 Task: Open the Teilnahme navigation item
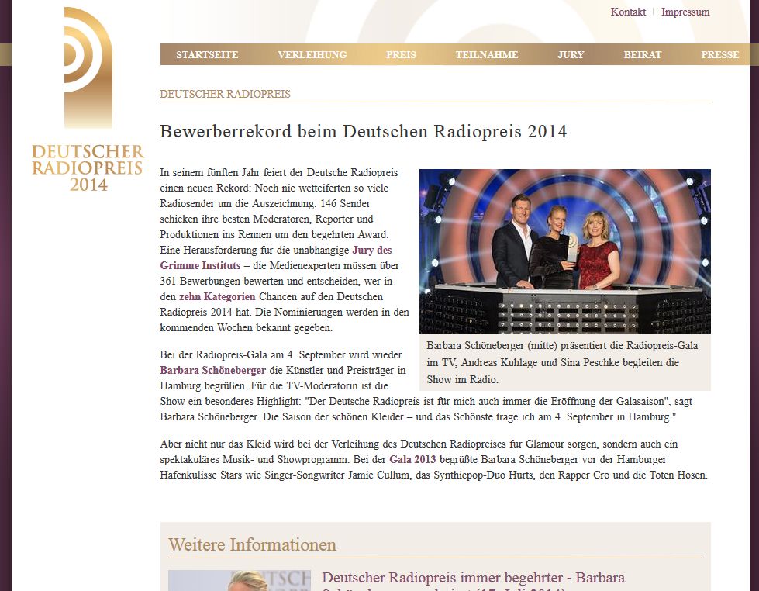click(486, 55)
